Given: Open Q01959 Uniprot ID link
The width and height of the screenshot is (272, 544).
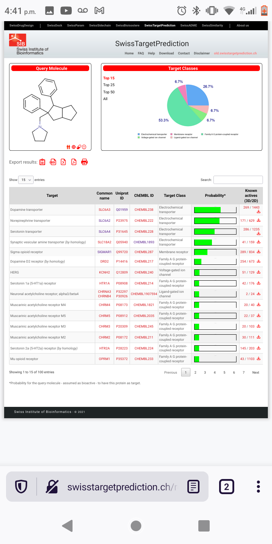Looking at the screenshot, I should 122,210.
